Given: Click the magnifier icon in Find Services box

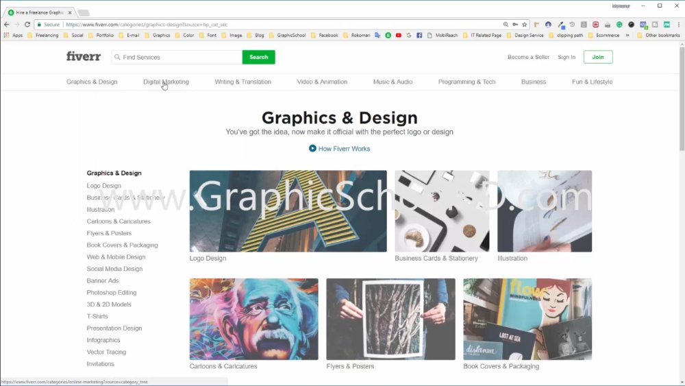Looking at the screenshot, I should pos(117,57).
